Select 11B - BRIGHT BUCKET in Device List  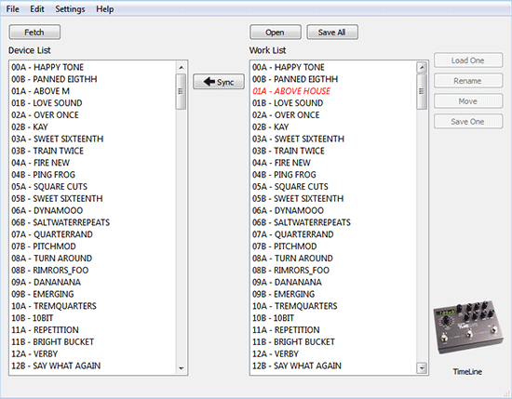coord(52,342)
